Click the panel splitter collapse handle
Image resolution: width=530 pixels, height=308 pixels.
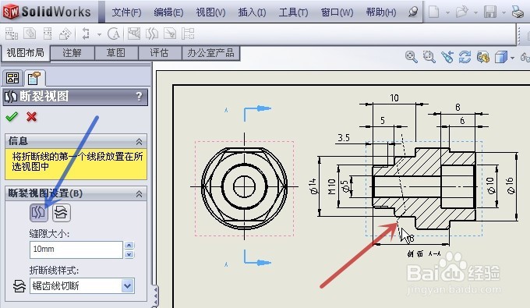tap(155, 296)
